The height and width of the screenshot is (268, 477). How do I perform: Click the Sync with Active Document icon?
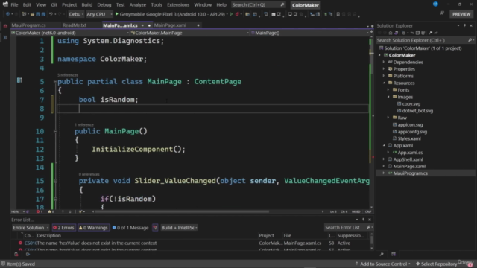(412, 33)
